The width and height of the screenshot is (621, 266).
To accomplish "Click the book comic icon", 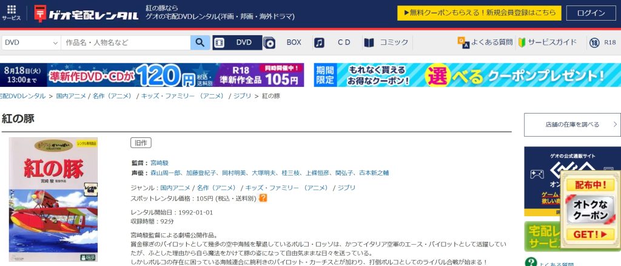I will 369,43.
